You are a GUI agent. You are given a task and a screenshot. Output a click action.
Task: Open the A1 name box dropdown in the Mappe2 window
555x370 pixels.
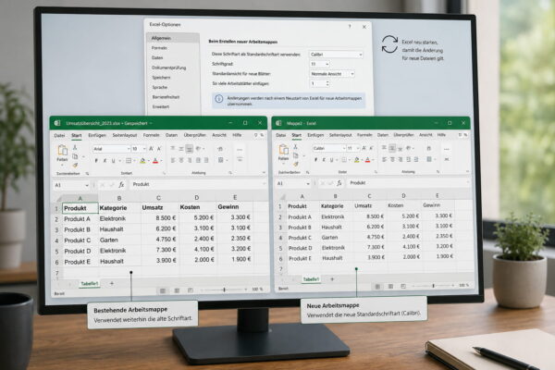point(308,184)
